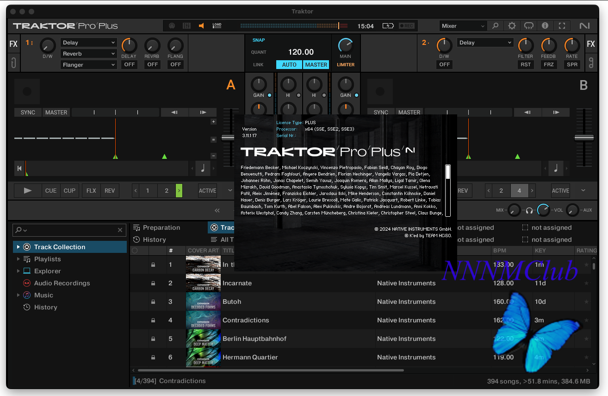
Task: Open the Preferences gear icon in the header
Action: [512, 26]
